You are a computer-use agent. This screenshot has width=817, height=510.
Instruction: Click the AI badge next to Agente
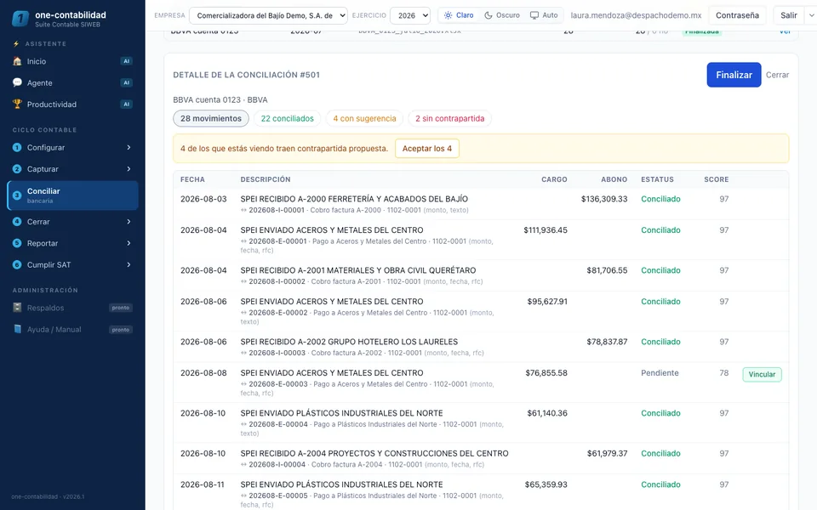tap(126, 82)
